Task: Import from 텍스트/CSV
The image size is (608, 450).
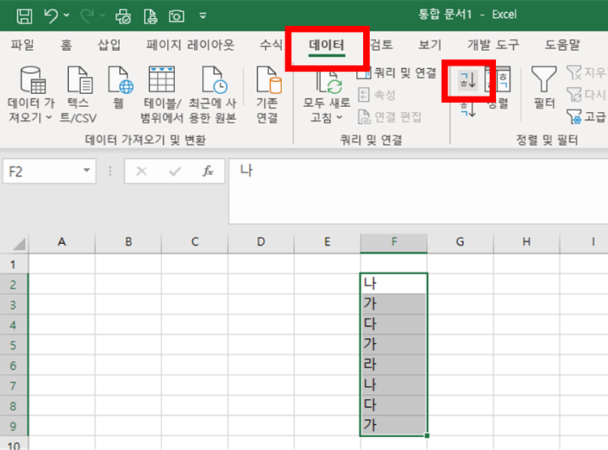Action: pyautogui.click(x=79, y=95)
